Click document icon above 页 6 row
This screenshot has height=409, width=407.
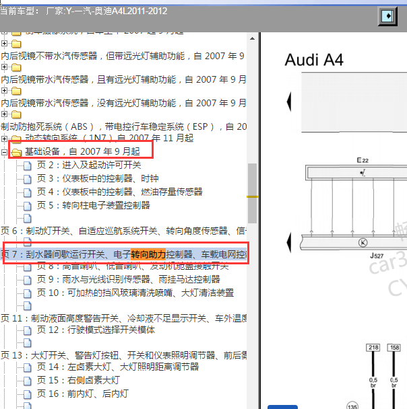pyautogui.click(x=28, y=219)
